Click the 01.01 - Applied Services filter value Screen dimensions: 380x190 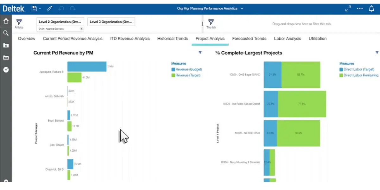click(x=60, y=29)
